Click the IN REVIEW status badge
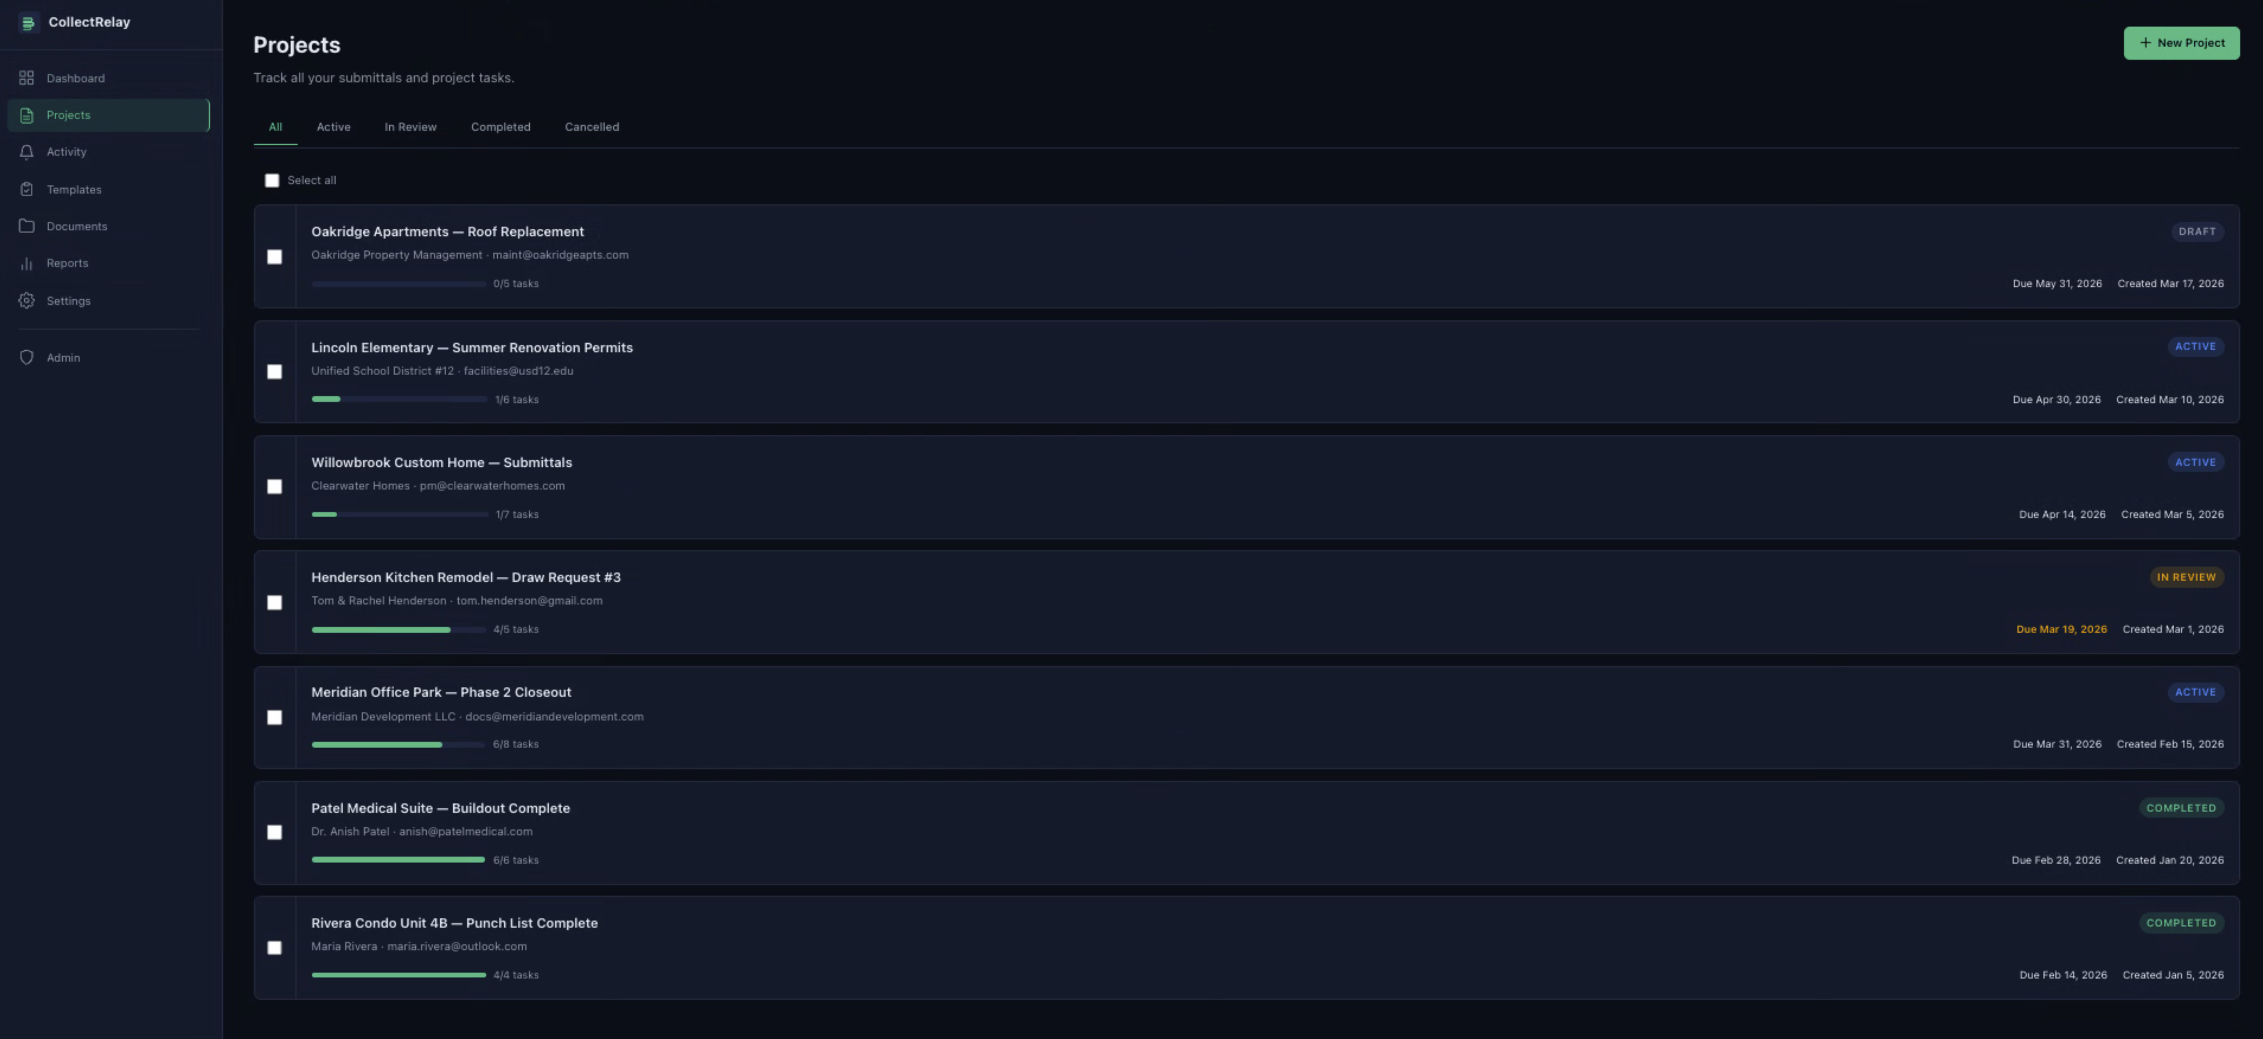2263x1039 pixels. click(2187, 576)
